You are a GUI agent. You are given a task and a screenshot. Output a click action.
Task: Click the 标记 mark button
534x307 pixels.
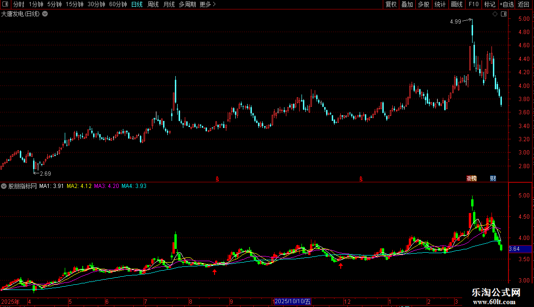(x=490, y=4)
